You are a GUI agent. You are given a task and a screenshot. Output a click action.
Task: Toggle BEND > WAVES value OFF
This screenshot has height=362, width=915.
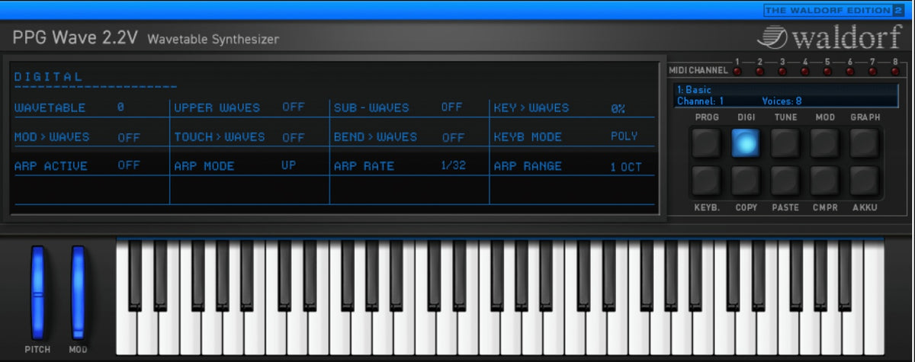453,138
